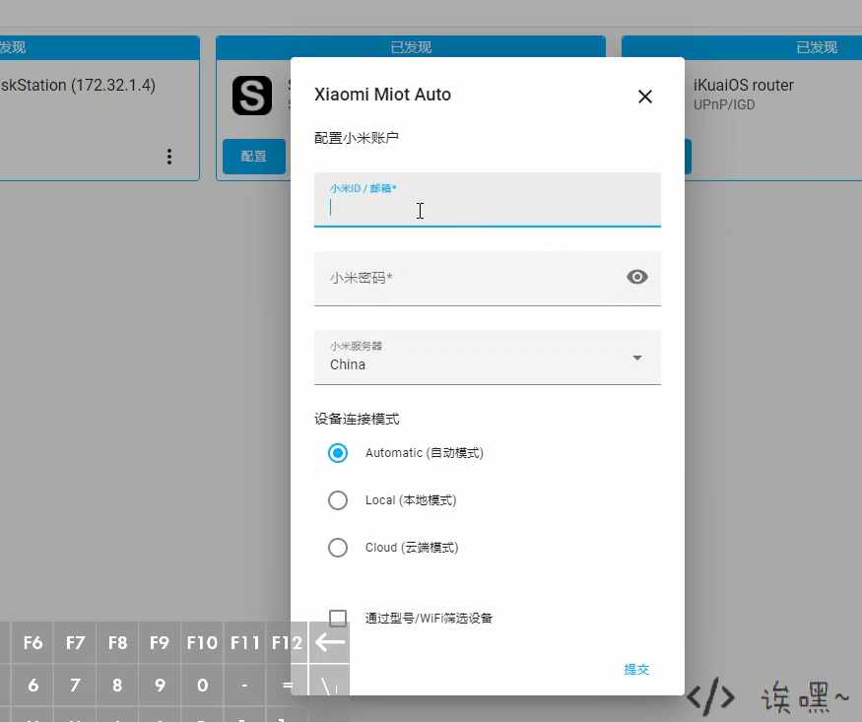Open three-dot menu on DiskStation card
Image resolution: width=862 pixels, height=722 pixels.
pos(169,157)
